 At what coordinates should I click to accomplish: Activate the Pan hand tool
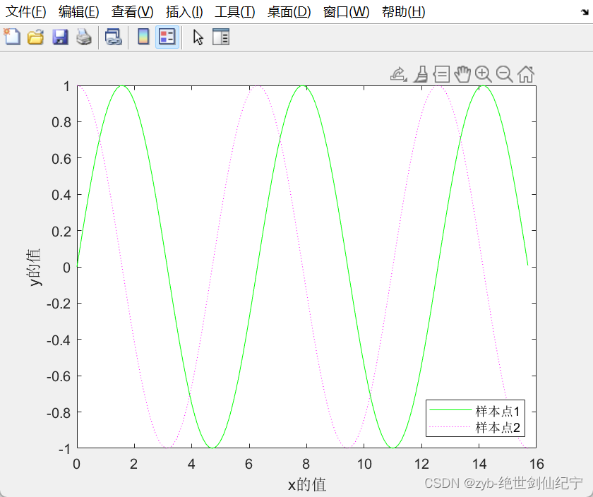pyautogui.click(x=462, y=74)
